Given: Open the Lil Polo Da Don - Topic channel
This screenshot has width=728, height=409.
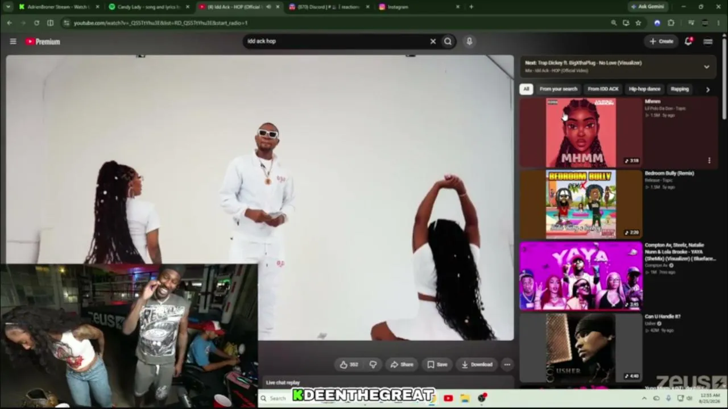Looking at the screenshot, I should pyautogui.click(x=665, y=108).
